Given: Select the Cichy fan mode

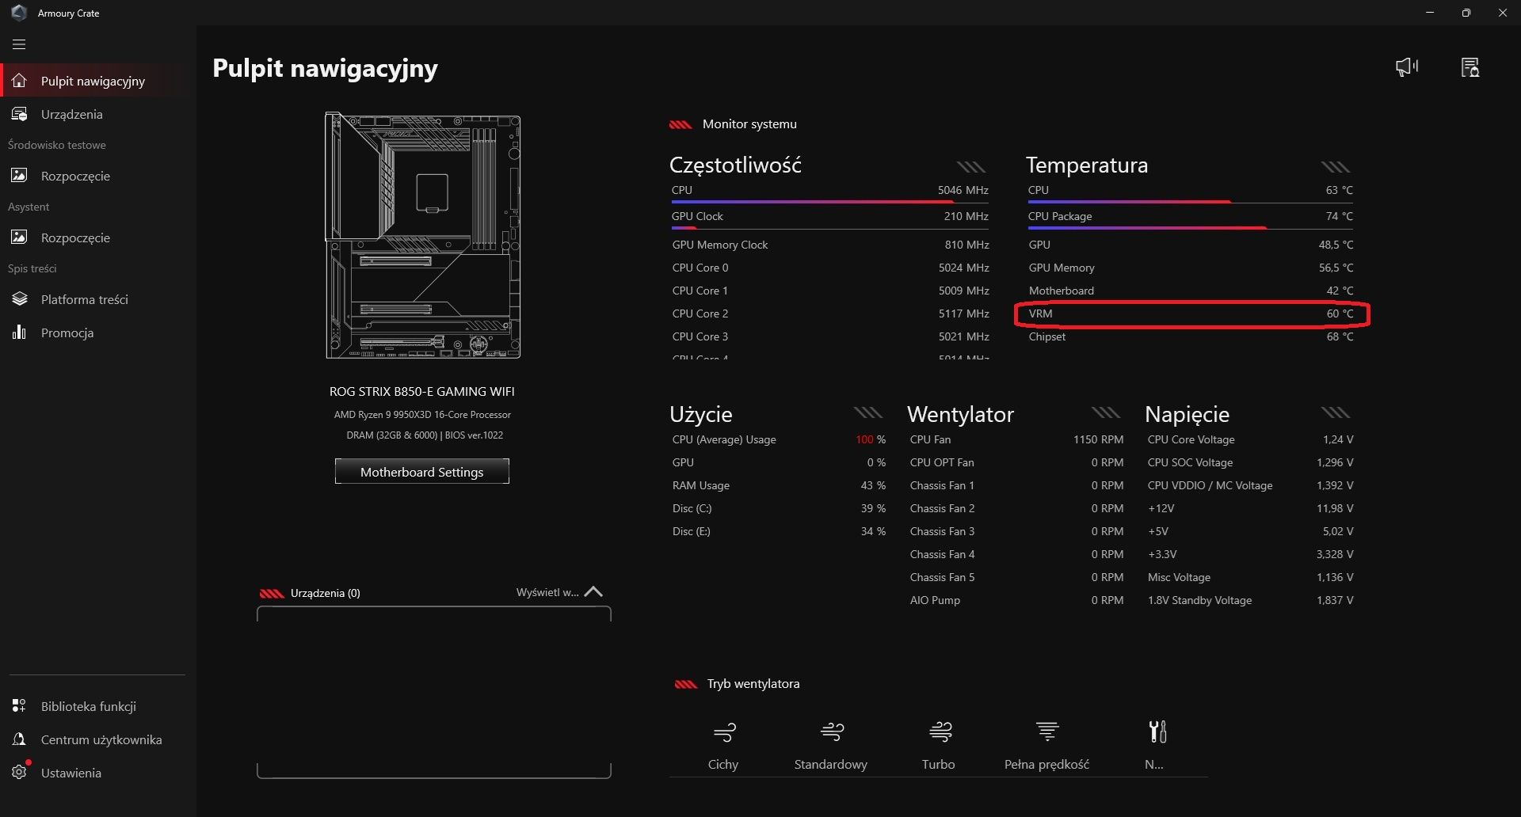Looking at the screenshot, I should [x=723, y=745].
